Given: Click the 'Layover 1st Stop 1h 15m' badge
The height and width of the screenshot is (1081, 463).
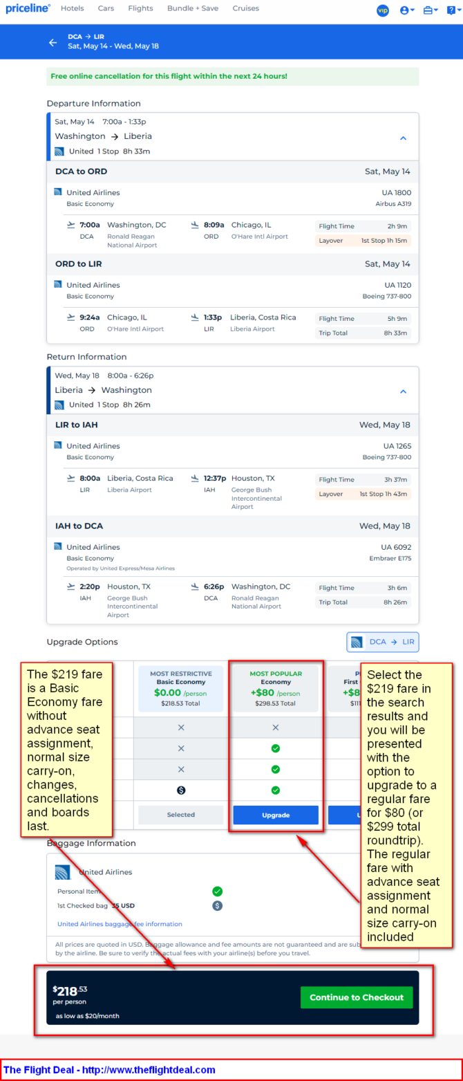Looking at the screenshot, I should click(x=363, y=241).
